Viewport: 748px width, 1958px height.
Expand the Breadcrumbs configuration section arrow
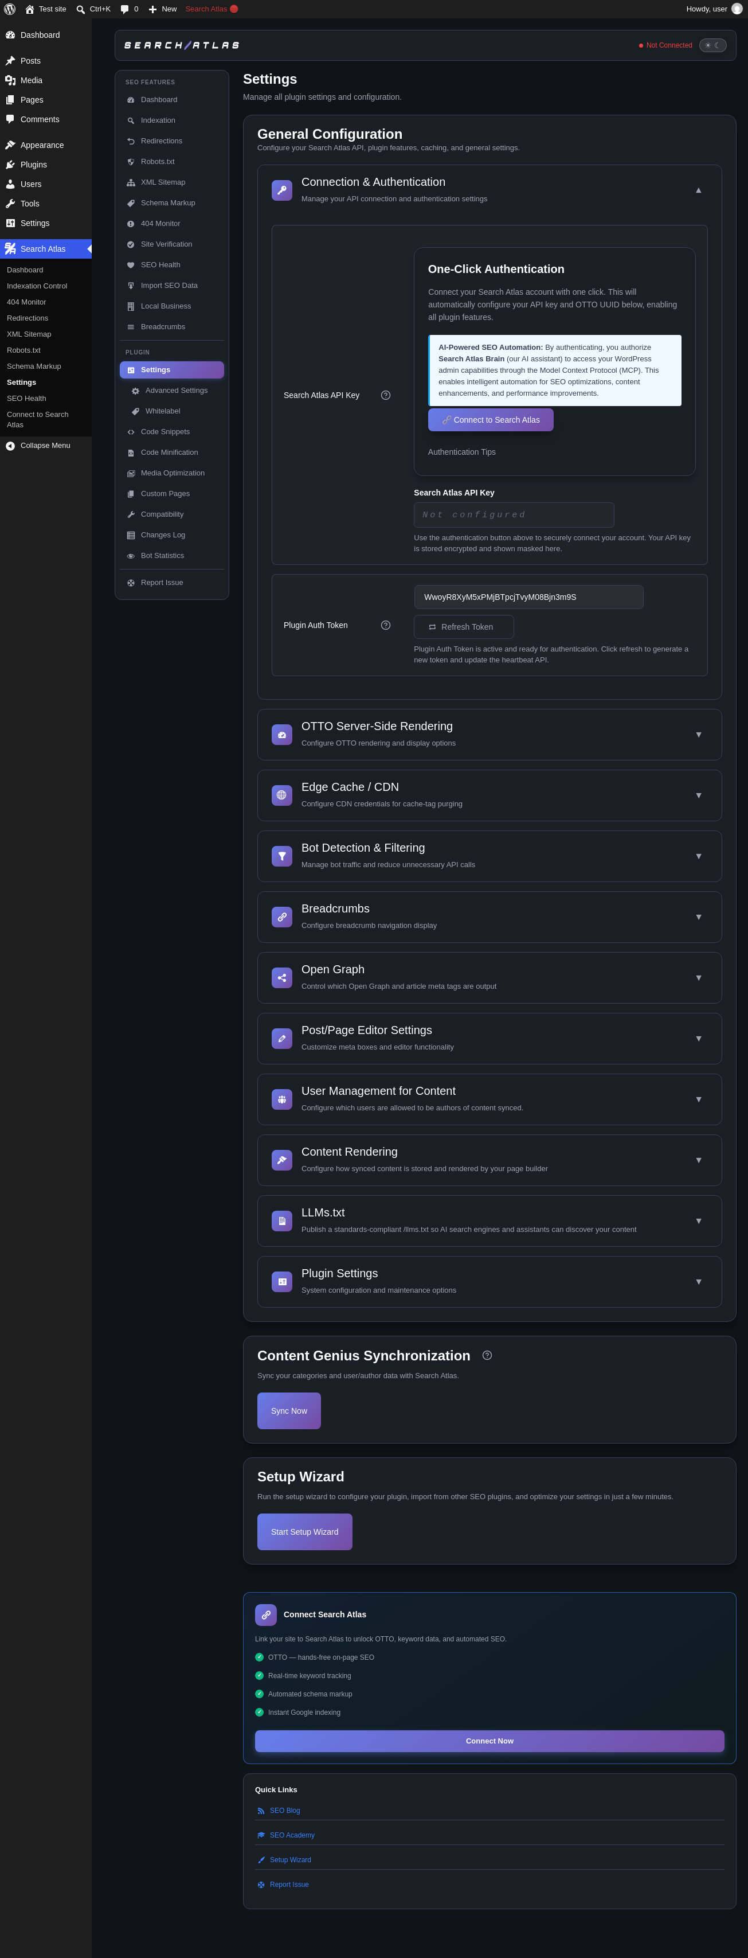(x=699, y=916)
